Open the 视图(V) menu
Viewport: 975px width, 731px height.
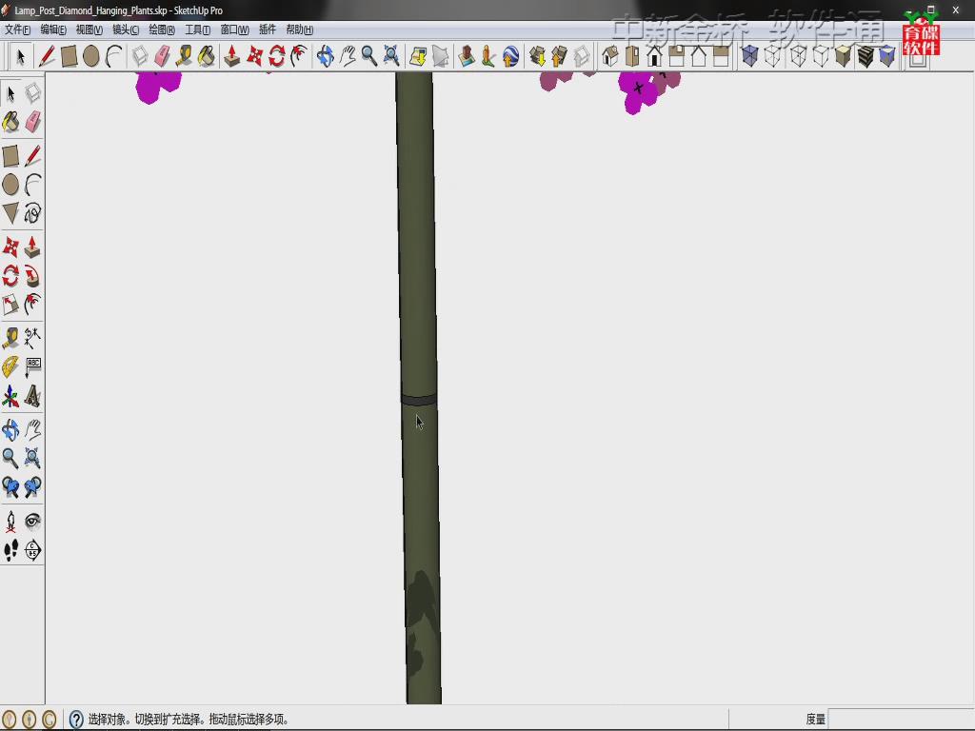(90, 30)
